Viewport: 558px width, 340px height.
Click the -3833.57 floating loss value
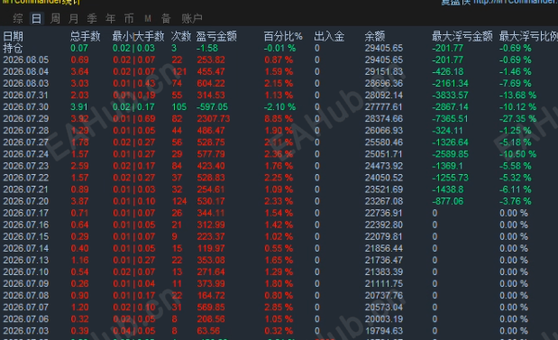click(450, 95)
